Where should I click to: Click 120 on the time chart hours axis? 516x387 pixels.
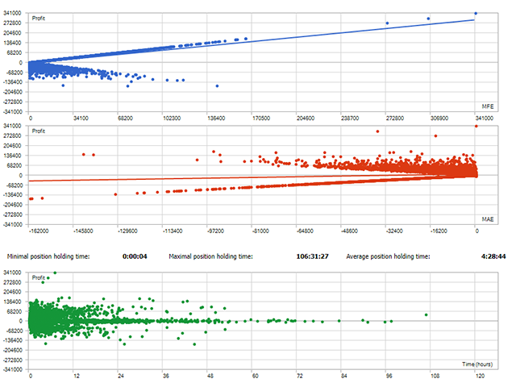click(480, 376)
